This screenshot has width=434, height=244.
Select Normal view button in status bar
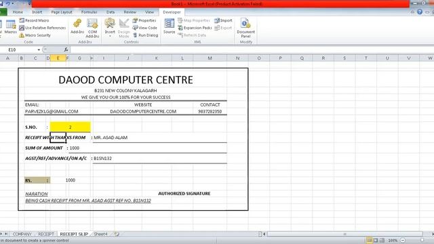click(x=369, y=240)
